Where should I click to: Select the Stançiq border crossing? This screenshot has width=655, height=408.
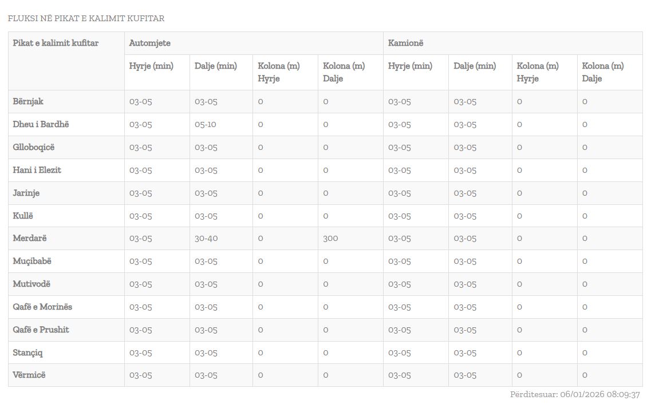point(27,352)
